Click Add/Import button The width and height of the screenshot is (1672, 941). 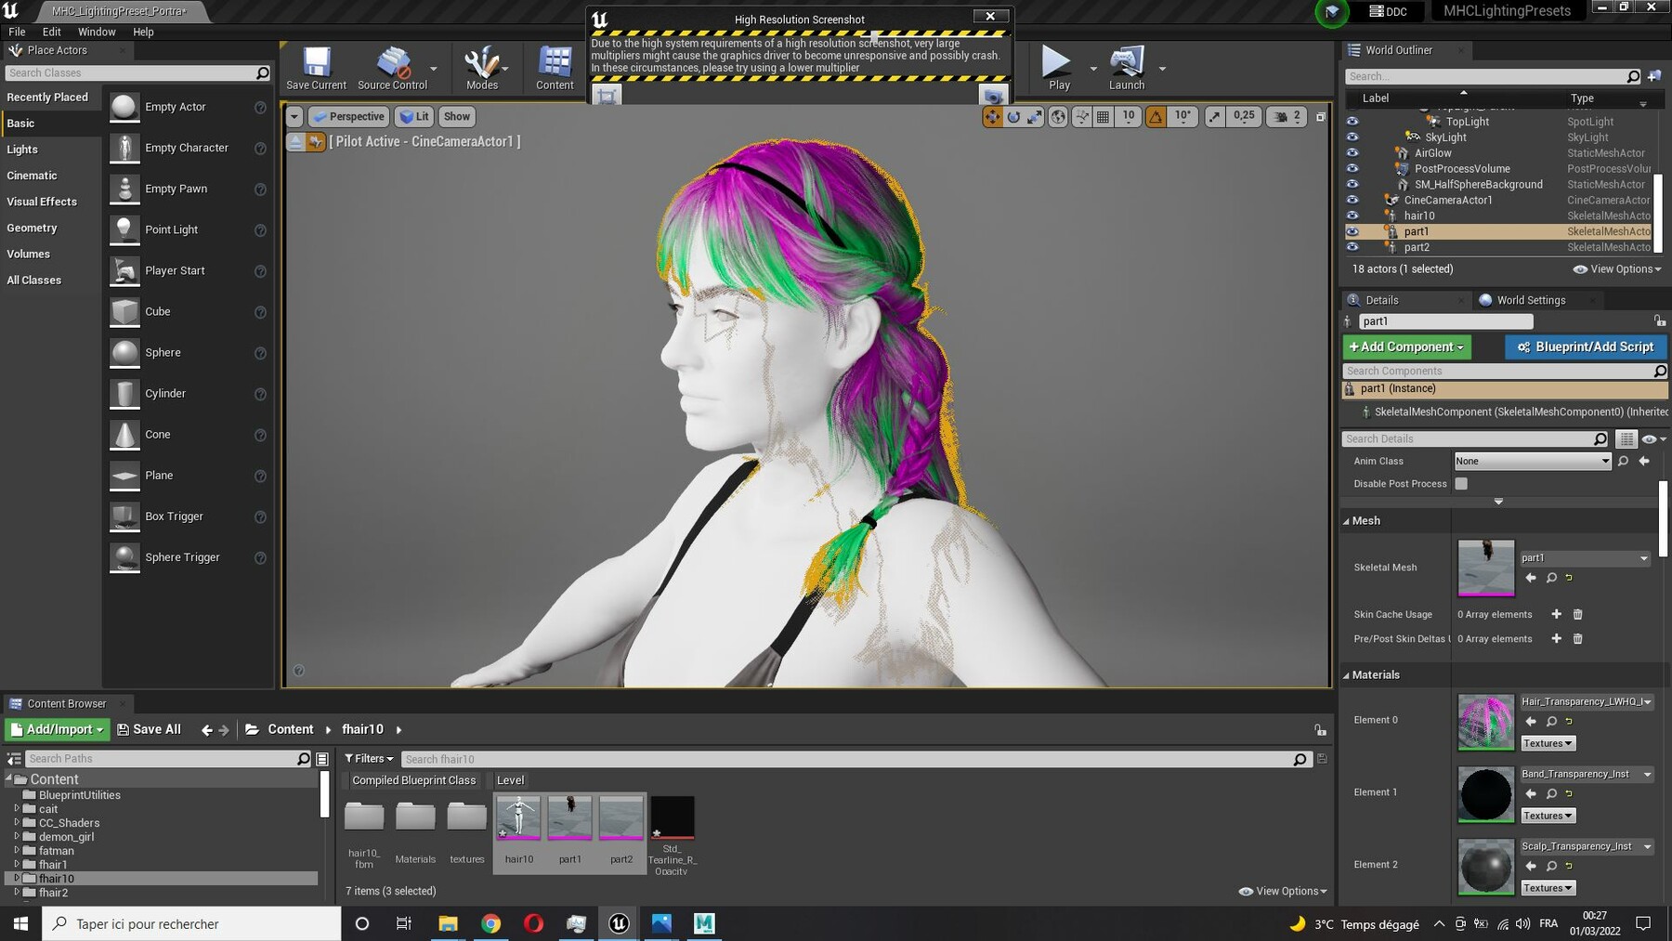[58, 729]
